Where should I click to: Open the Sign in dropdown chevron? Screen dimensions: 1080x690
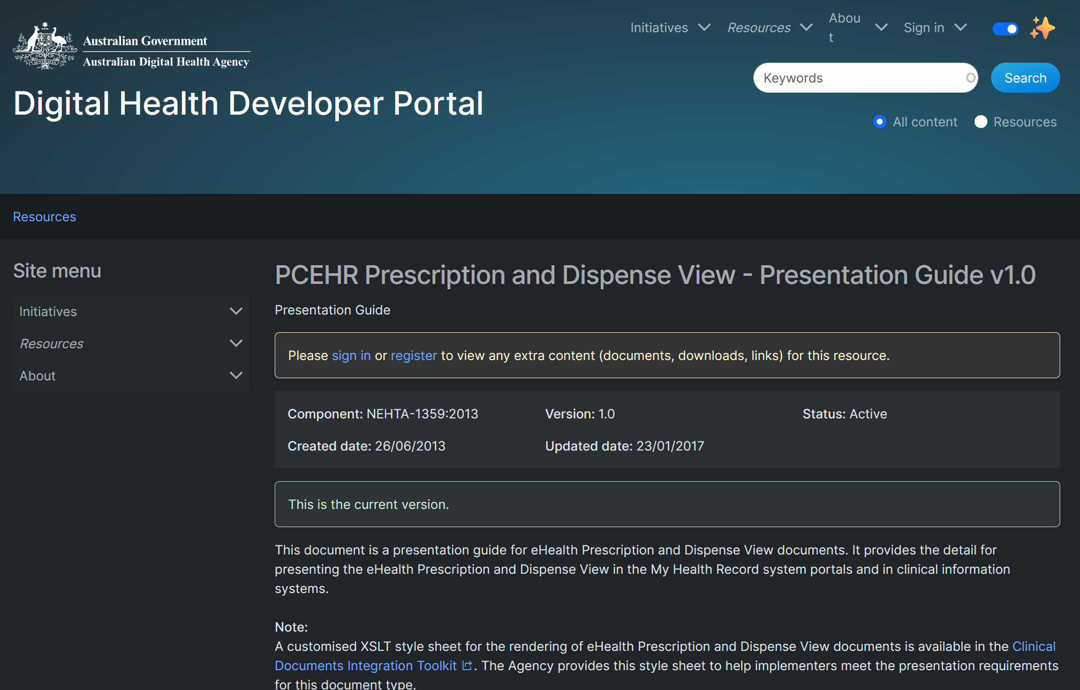coord(961,27)
